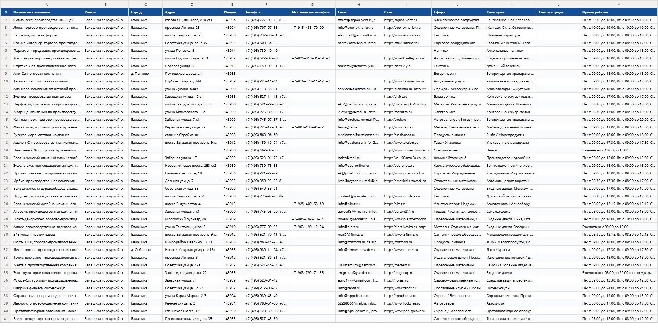Select the "Цветы" category cell
Image resolution: width=658 pixels, height=329 pixels.
pos(510,150)
